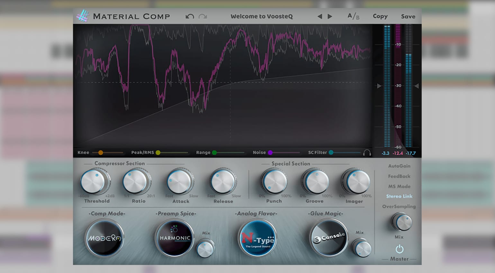Go to the previous preset arrow
This screenshot has width=495, height=273.
(319, 16)
